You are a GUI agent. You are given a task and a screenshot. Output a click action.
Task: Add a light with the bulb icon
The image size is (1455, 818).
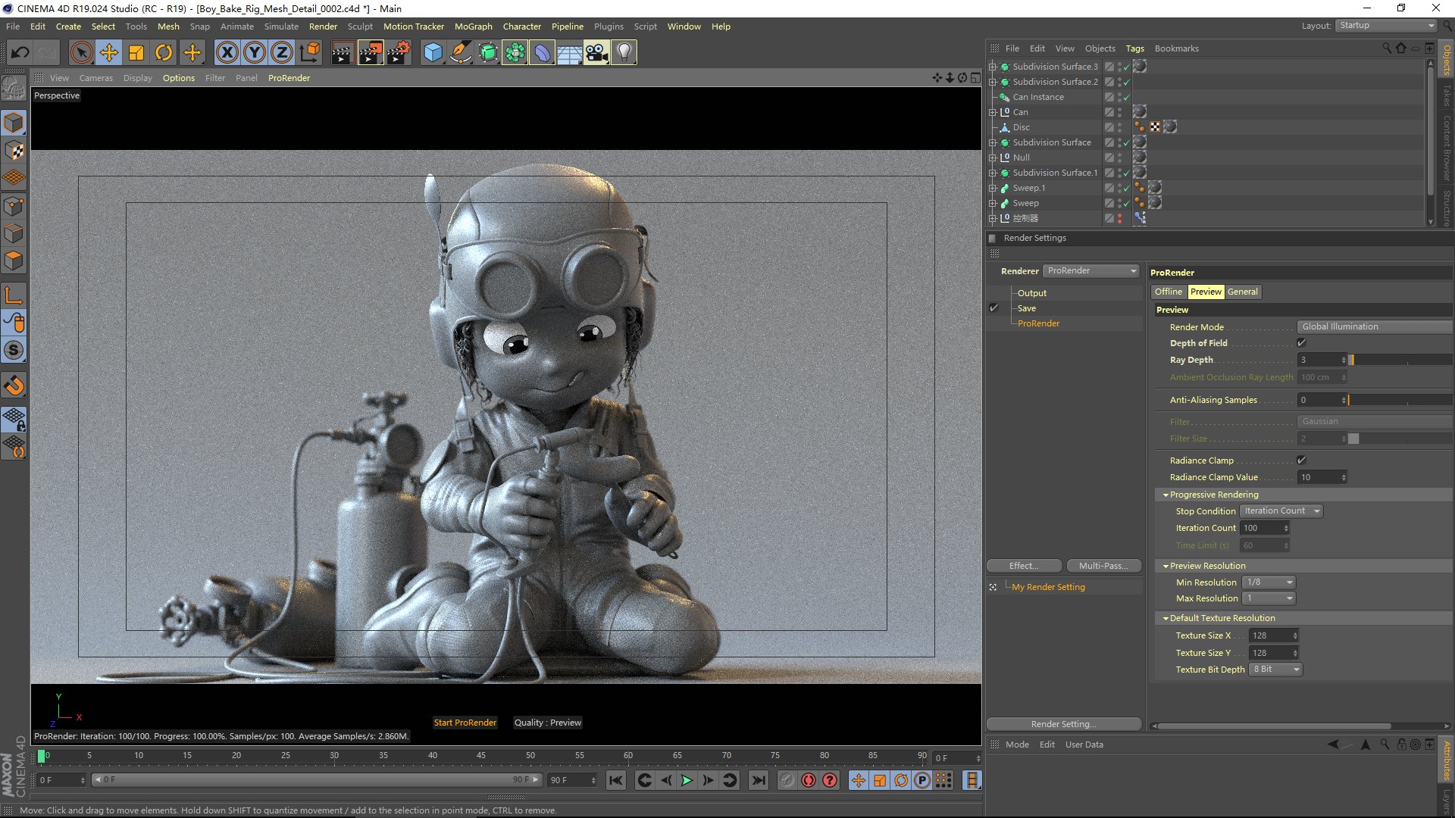click(624, 53)
